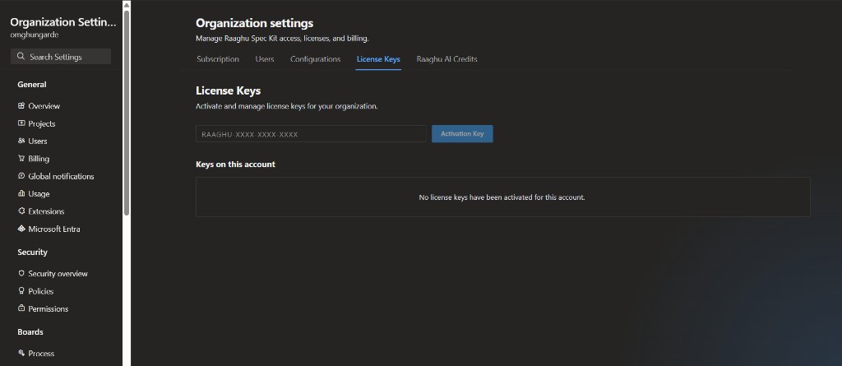Click the 'omghungarde' organization name
842x366 pixels.
click(x=35, y=35)
